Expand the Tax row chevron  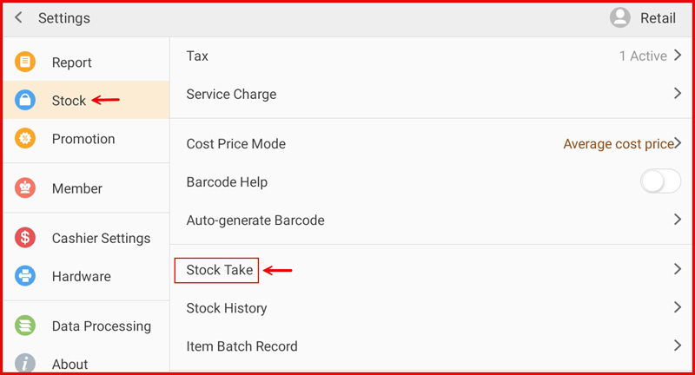677,56
